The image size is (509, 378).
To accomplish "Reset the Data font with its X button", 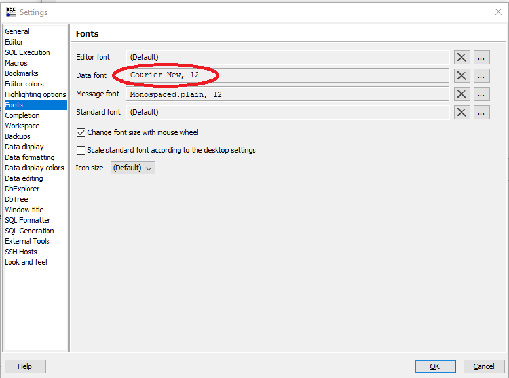I will click(x=462, y=75).
